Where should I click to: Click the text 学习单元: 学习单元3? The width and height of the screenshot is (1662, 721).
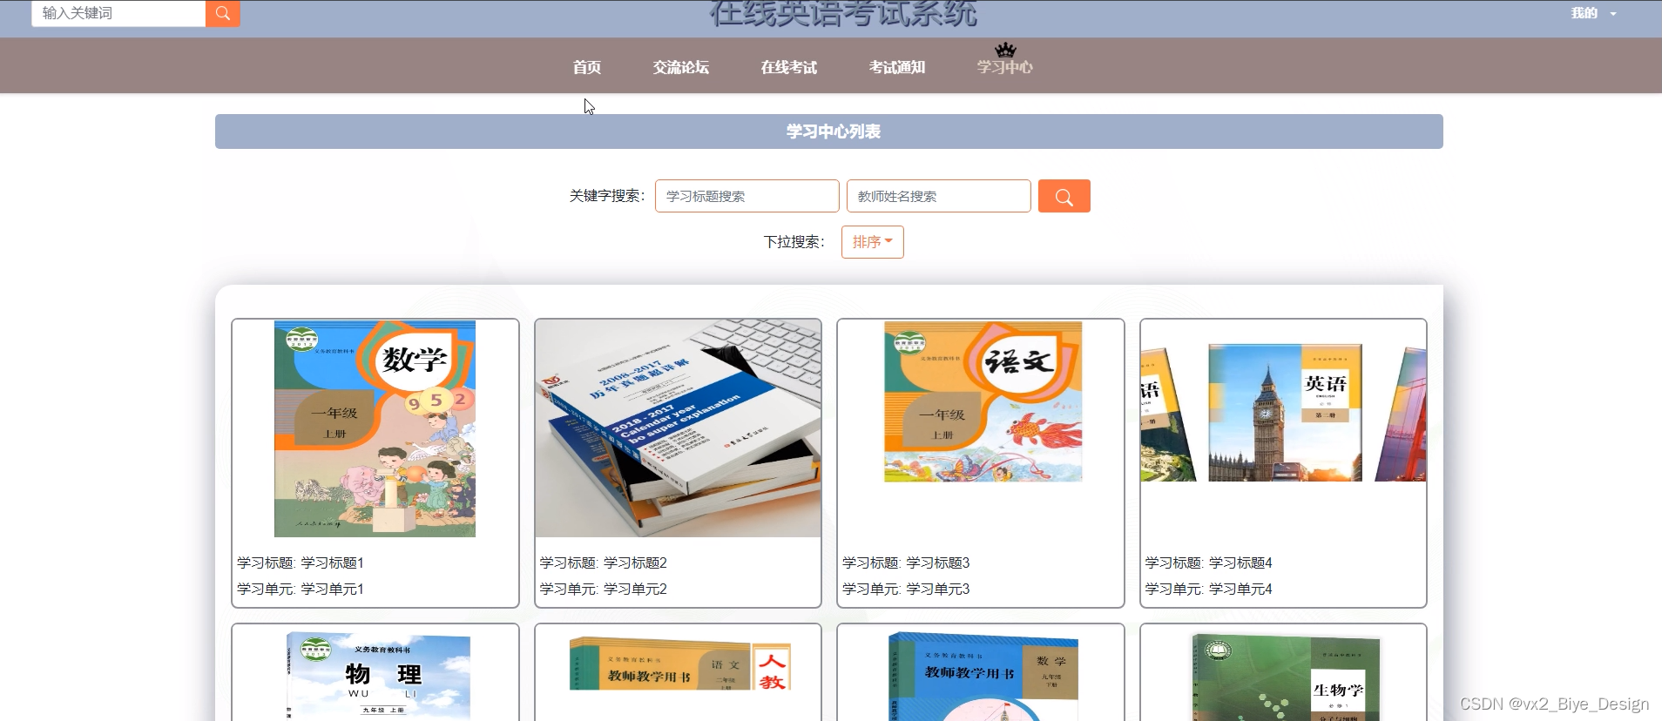(906, 590)
